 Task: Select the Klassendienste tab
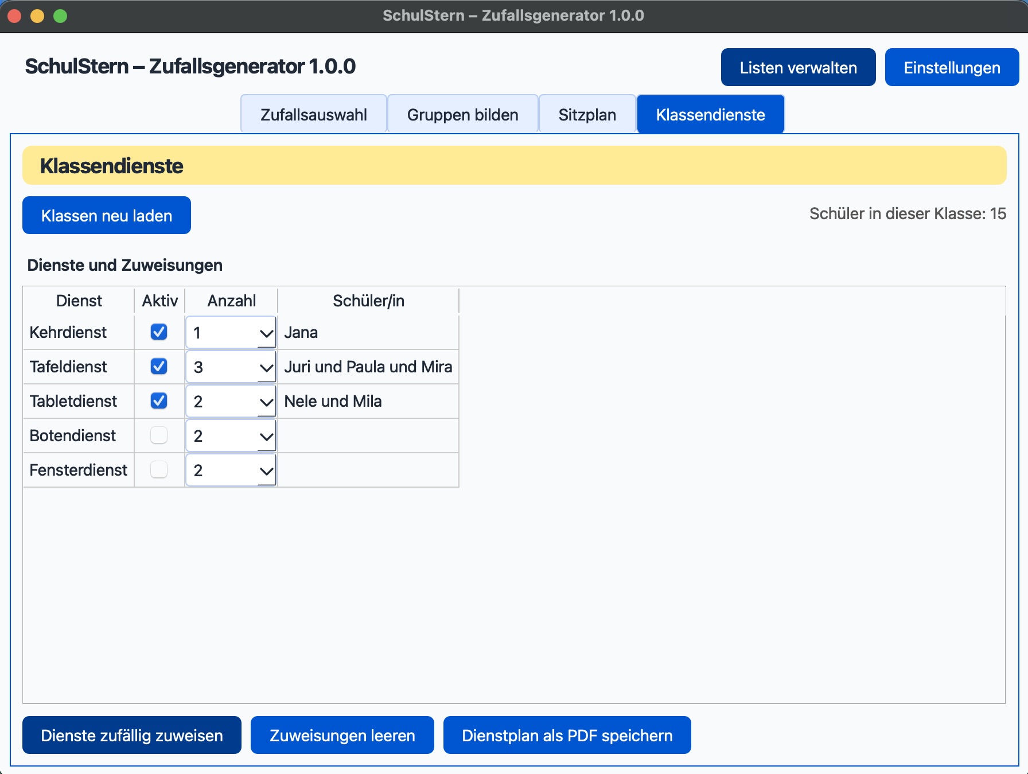(710, 114)
